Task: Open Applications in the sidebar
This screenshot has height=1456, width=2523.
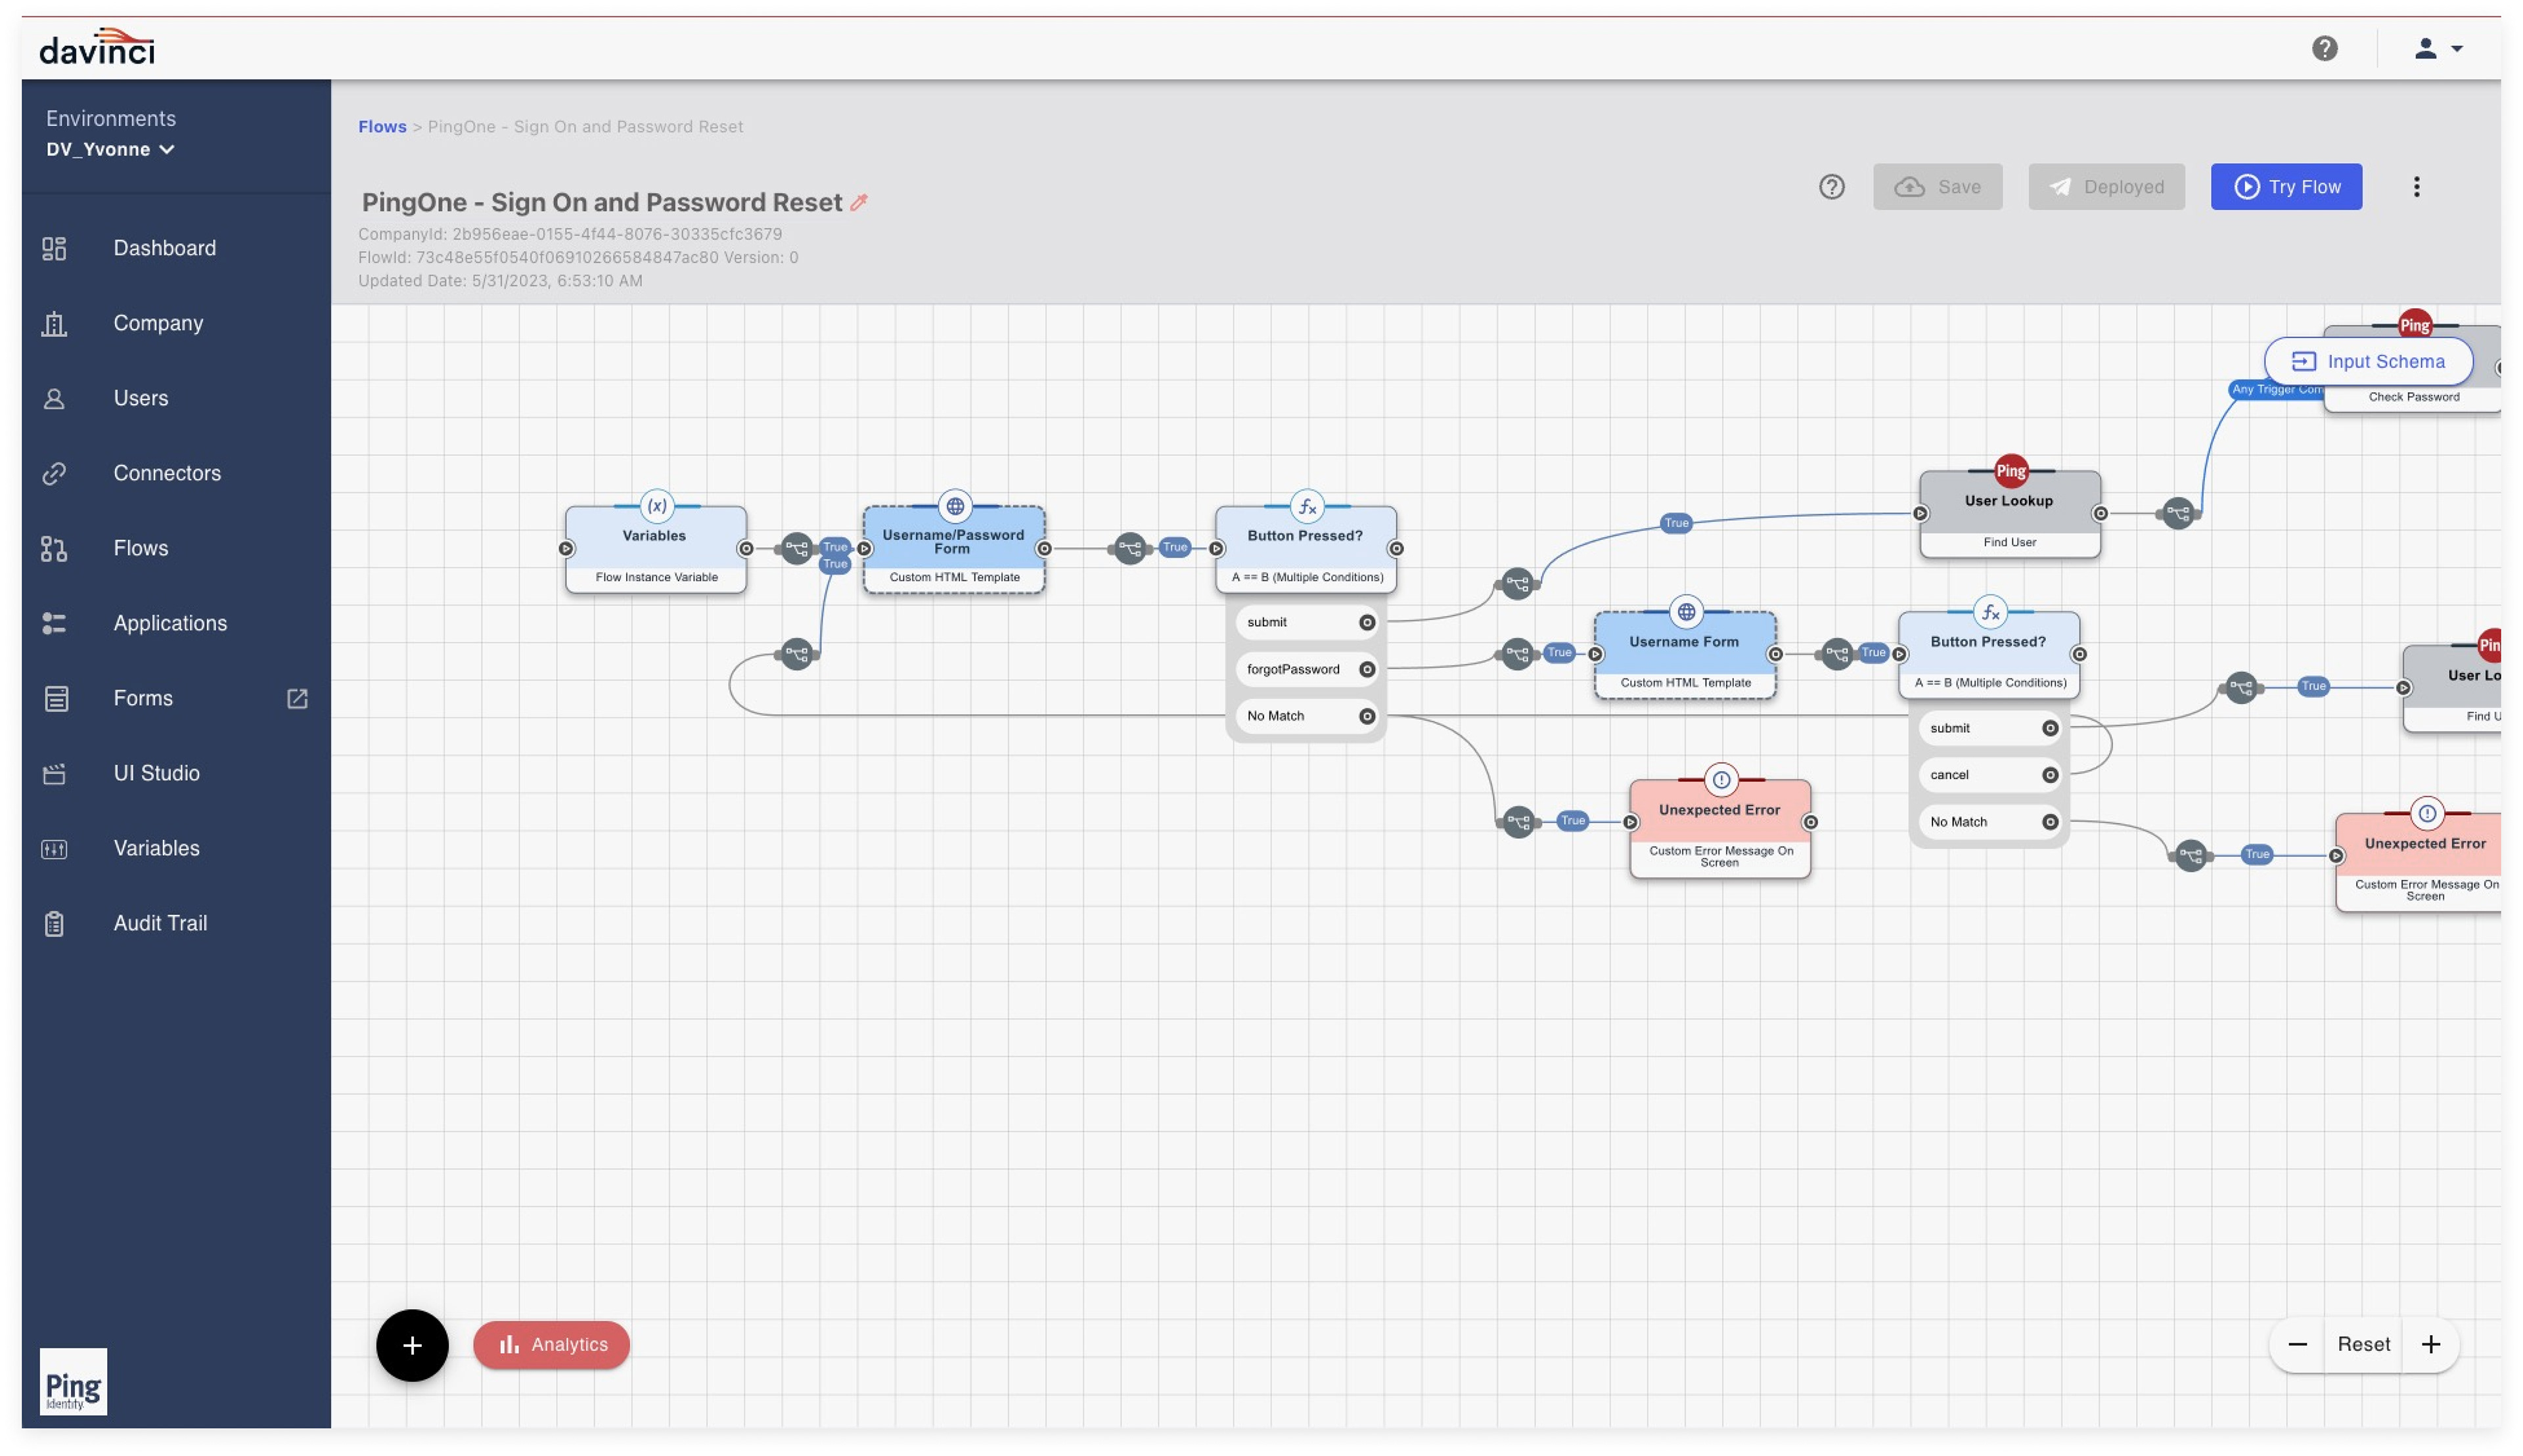Action: pos(170,623)
